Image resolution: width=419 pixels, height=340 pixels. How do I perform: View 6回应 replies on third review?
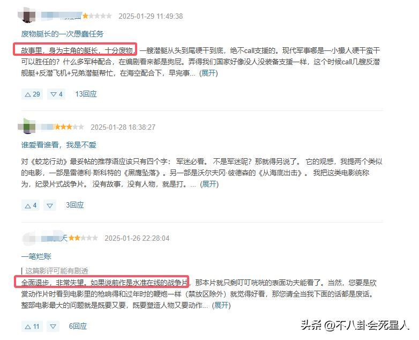[x=78, y=327]
